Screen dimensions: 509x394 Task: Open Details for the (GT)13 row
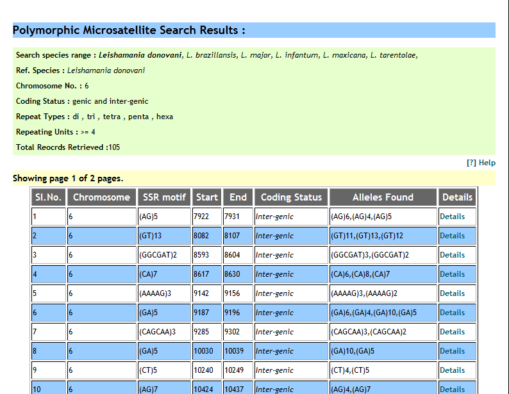point(452,236)
